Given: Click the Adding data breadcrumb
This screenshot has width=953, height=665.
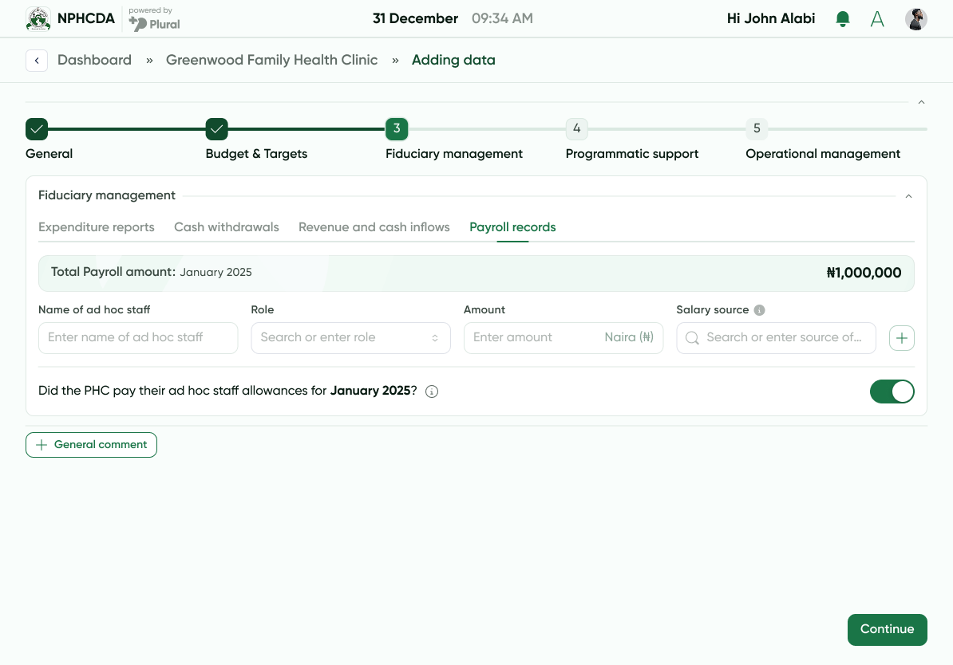Looking at the screenshot, I should point(453,60).
